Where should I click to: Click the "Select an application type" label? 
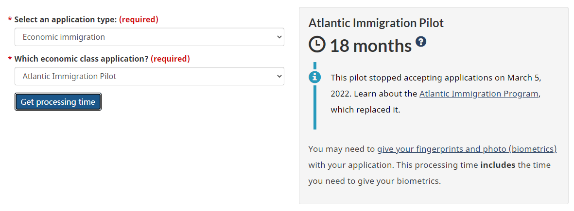point(66,20)
